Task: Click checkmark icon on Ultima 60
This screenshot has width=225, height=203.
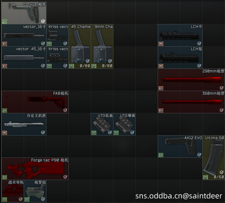Action: (221, 172)
